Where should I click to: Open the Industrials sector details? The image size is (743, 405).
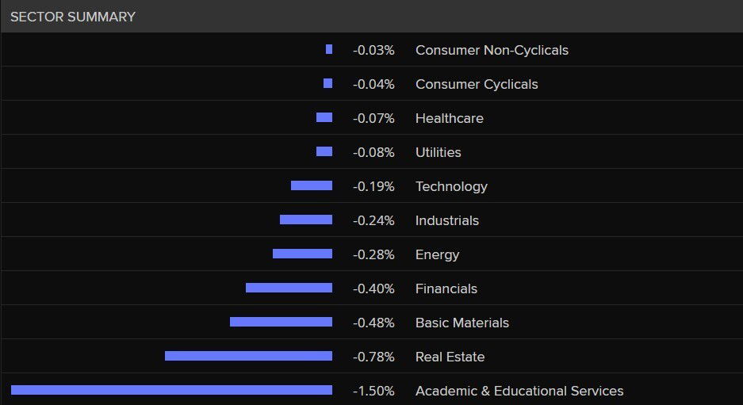tap(446, 220)
